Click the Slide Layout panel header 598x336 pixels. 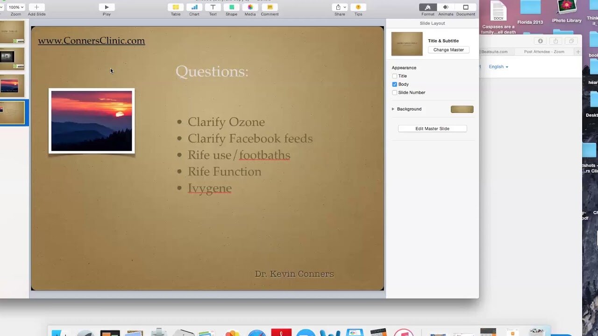click(432, 23)
